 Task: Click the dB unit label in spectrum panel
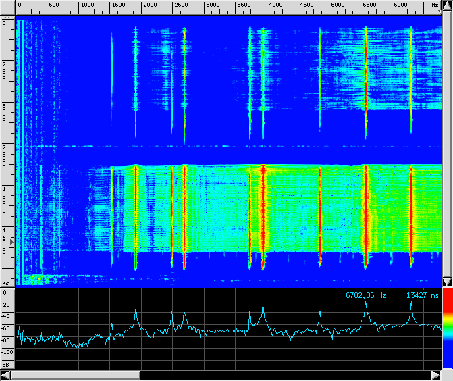tap(6, 364)
